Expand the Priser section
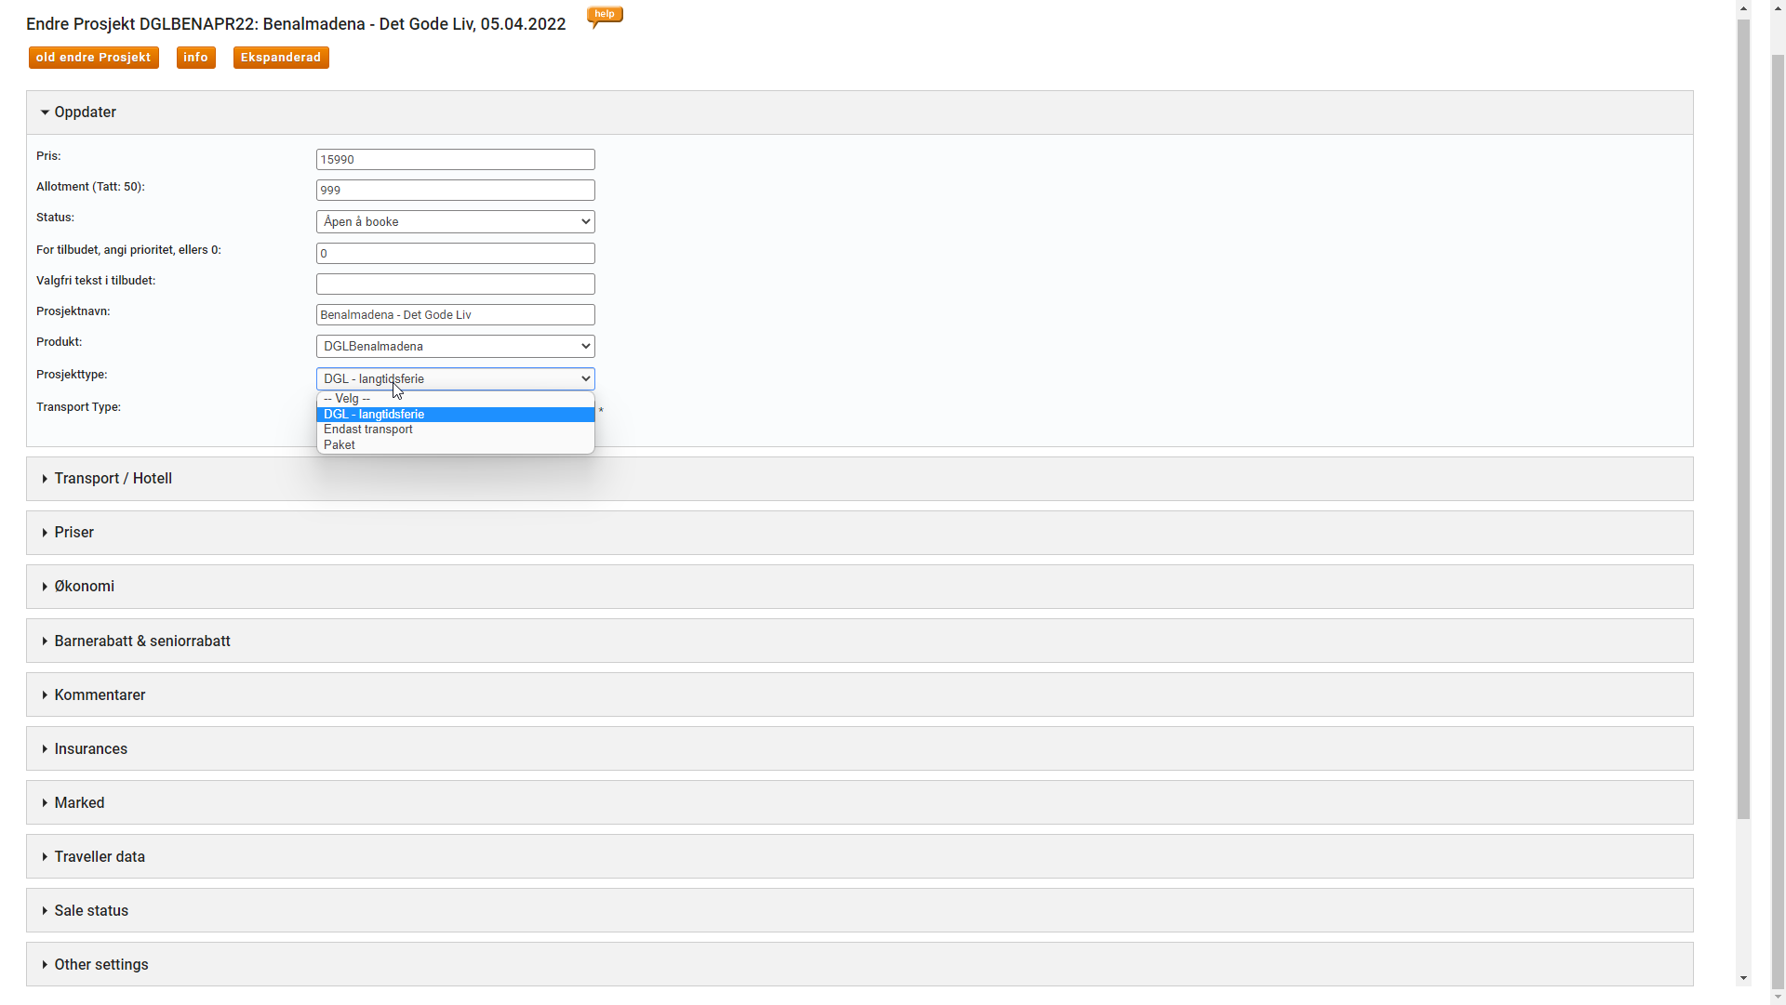 click(73, 533)
